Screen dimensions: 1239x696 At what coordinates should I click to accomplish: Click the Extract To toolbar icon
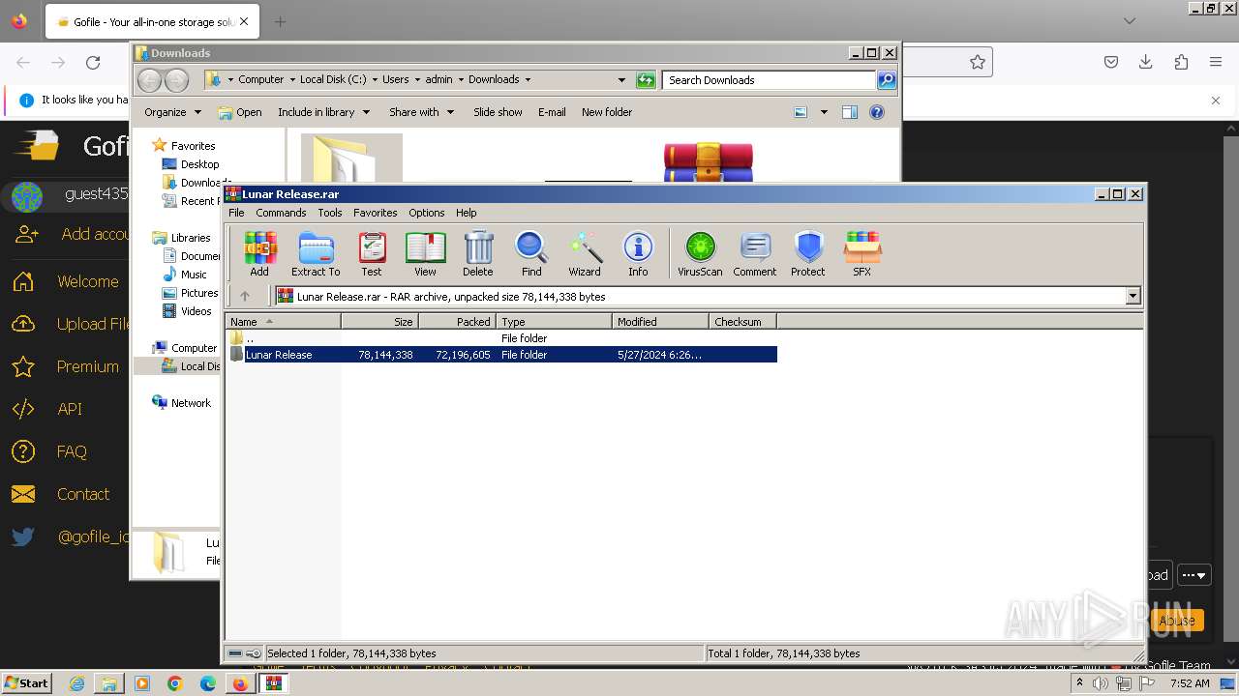(316, 254)
